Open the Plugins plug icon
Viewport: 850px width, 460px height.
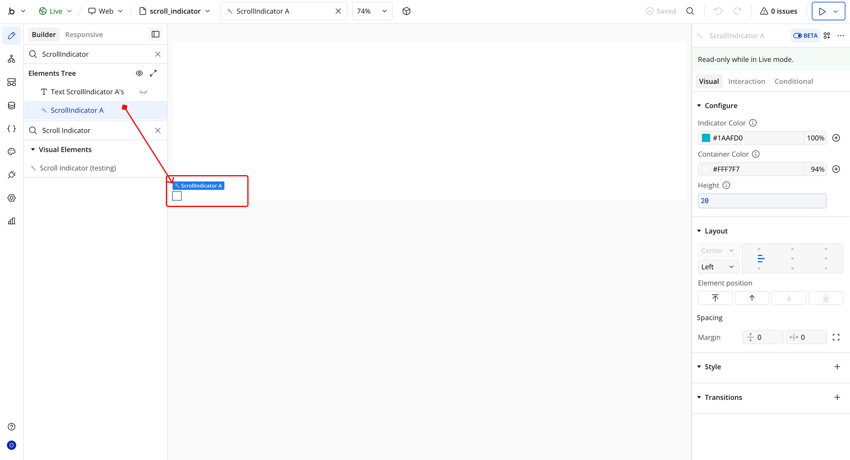[12, 175]
